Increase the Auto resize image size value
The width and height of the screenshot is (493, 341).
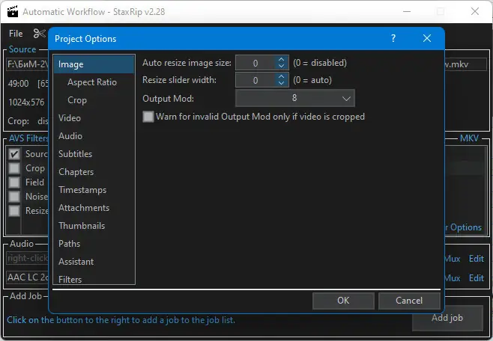(281, 60)
